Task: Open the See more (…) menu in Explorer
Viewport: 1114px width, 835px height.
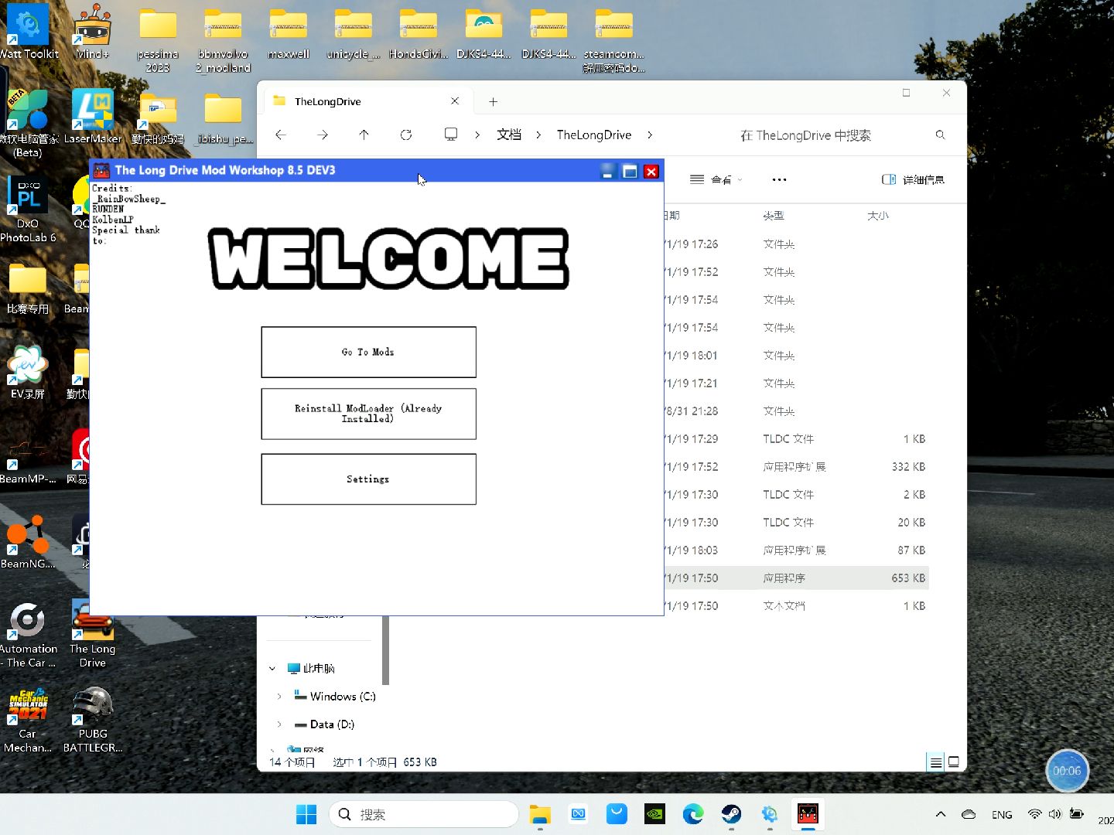Action: coord(779,179)
